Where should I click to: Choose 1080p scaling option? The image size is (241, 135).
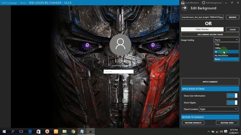[x=226, y=48]
